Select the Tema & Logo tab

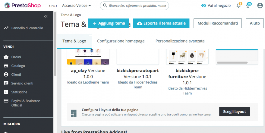pos(74,41)
